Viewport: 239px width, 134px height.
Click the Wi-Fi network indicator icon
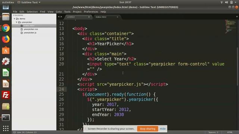(221, 2)
